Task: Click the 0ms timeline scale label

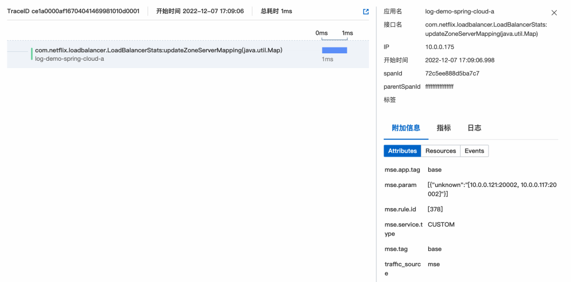Action: (321, 33)
